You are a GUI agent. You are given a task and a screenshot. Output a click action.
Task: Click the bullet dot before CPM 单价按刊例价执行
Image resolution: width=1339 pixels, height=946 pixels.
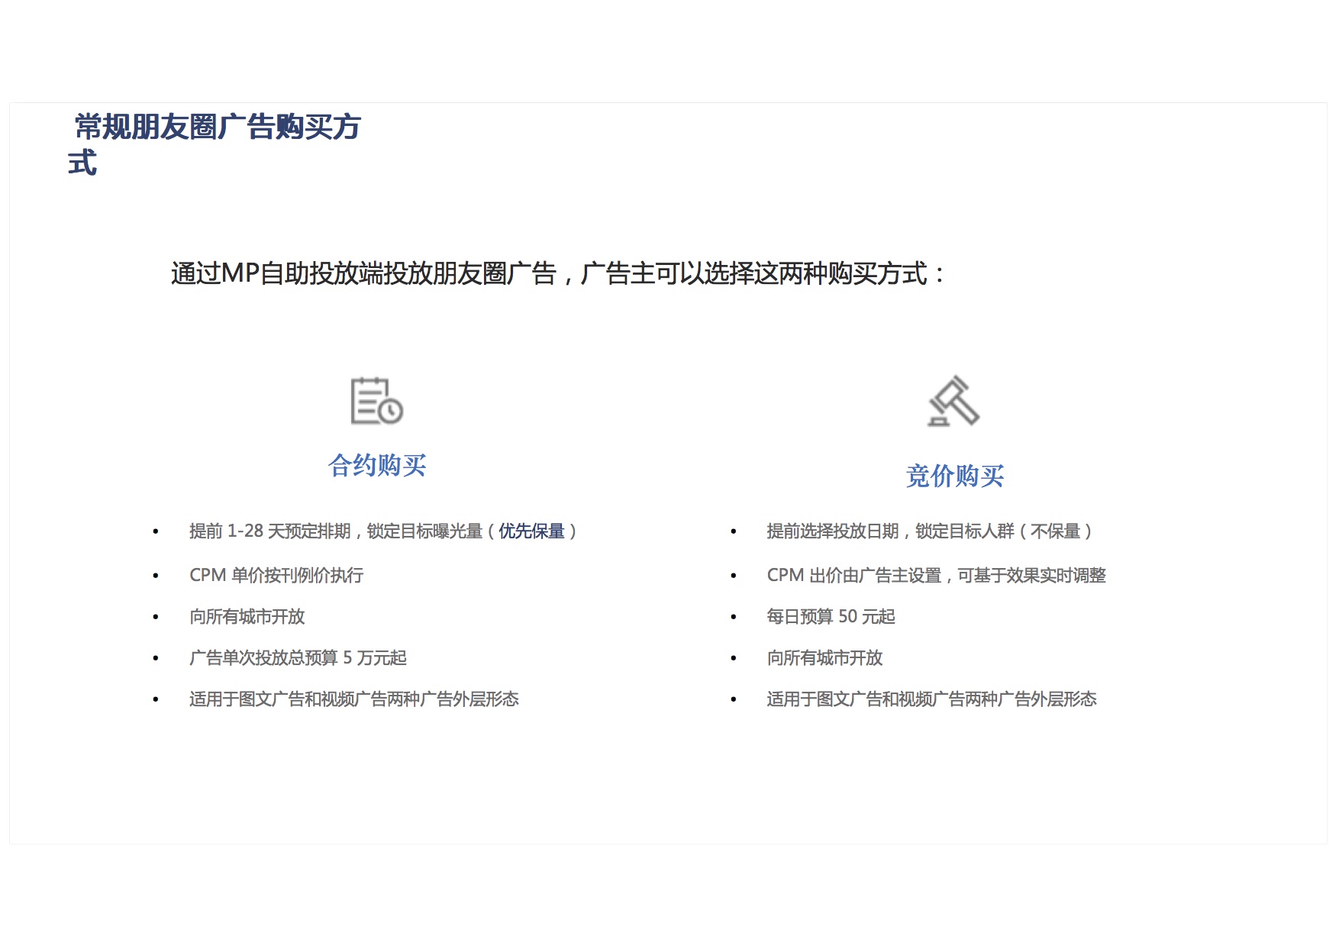(x=156, y=576)
